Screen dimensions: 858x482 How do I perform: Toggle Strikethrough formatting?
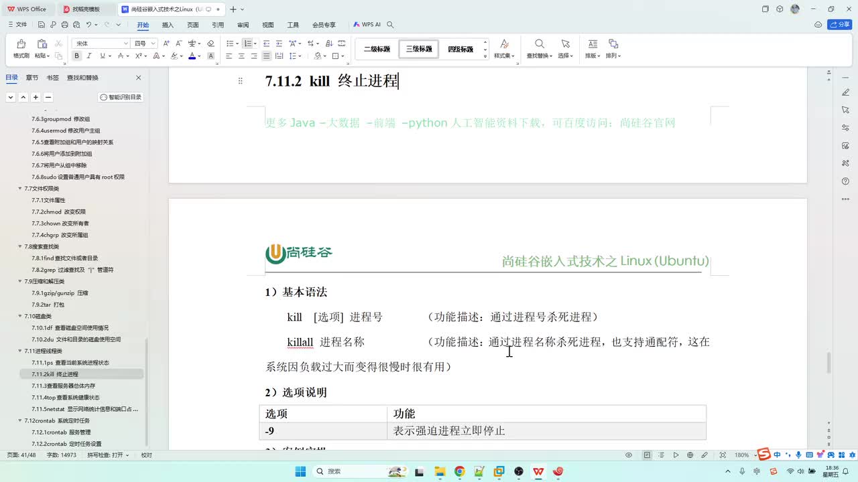(120, 56)
